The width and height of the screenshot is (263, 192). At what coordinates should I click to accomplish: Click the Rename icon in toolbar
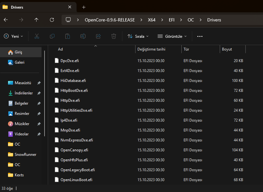pos(83,36)
